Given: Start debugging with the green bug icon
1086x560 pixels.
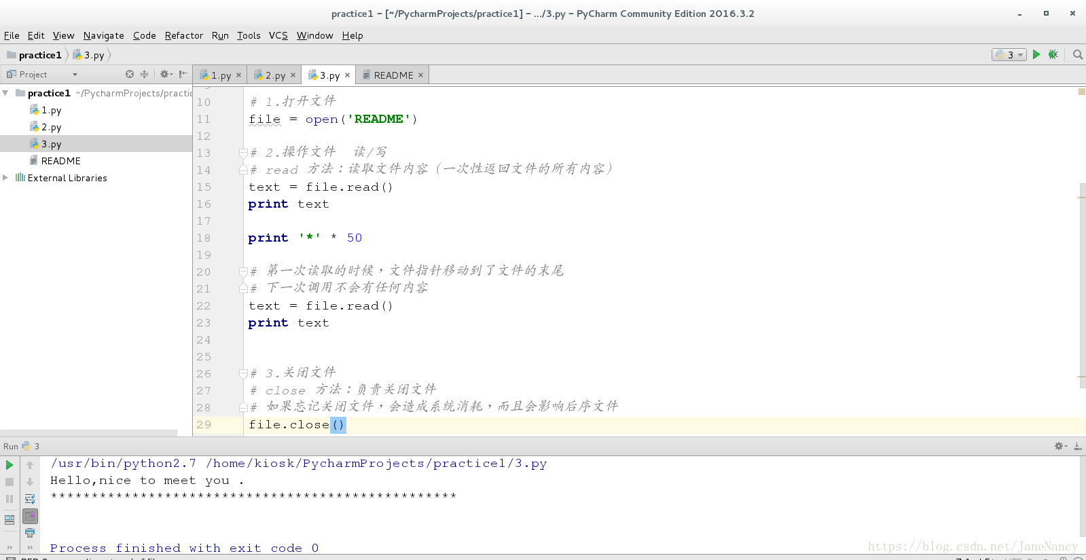Looking at the screenshot, I should point(1053,54).
